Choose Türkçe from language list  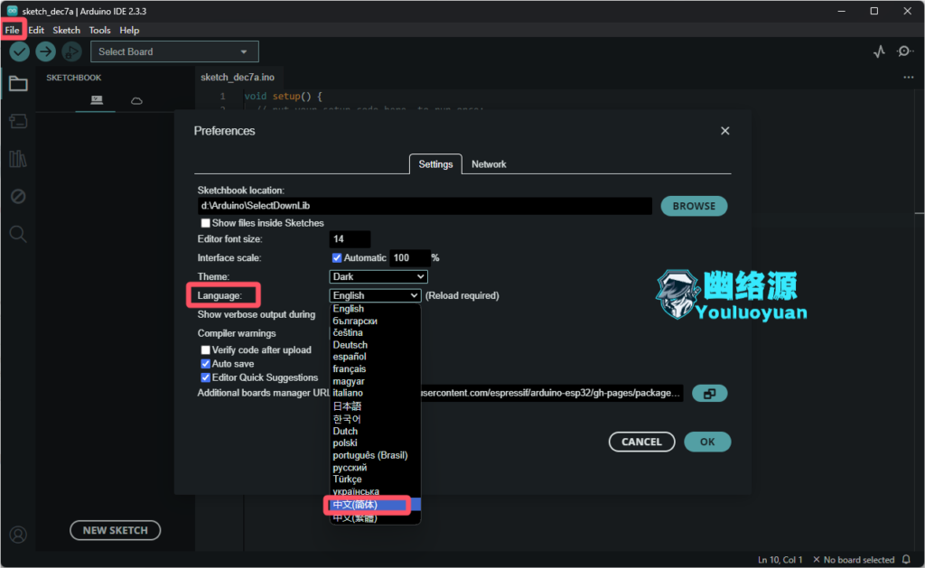[375, 480]
